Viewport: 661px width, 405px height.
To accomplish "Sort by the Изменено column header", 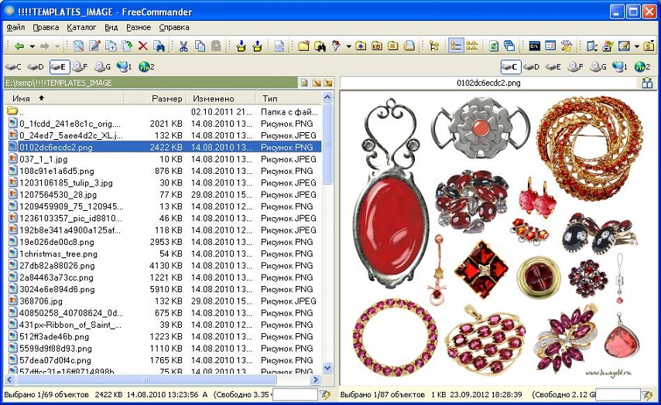I will [221, 98].
